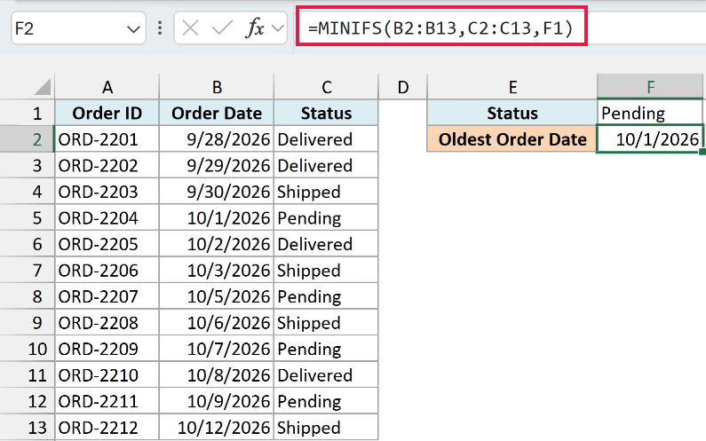
Task: Click the Enter checkmark icon in formula bar
Action: click(222, 28)
